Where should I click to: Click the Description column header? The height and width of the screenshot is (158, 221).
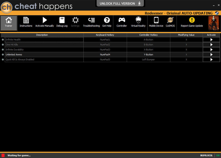click(42, 35)
